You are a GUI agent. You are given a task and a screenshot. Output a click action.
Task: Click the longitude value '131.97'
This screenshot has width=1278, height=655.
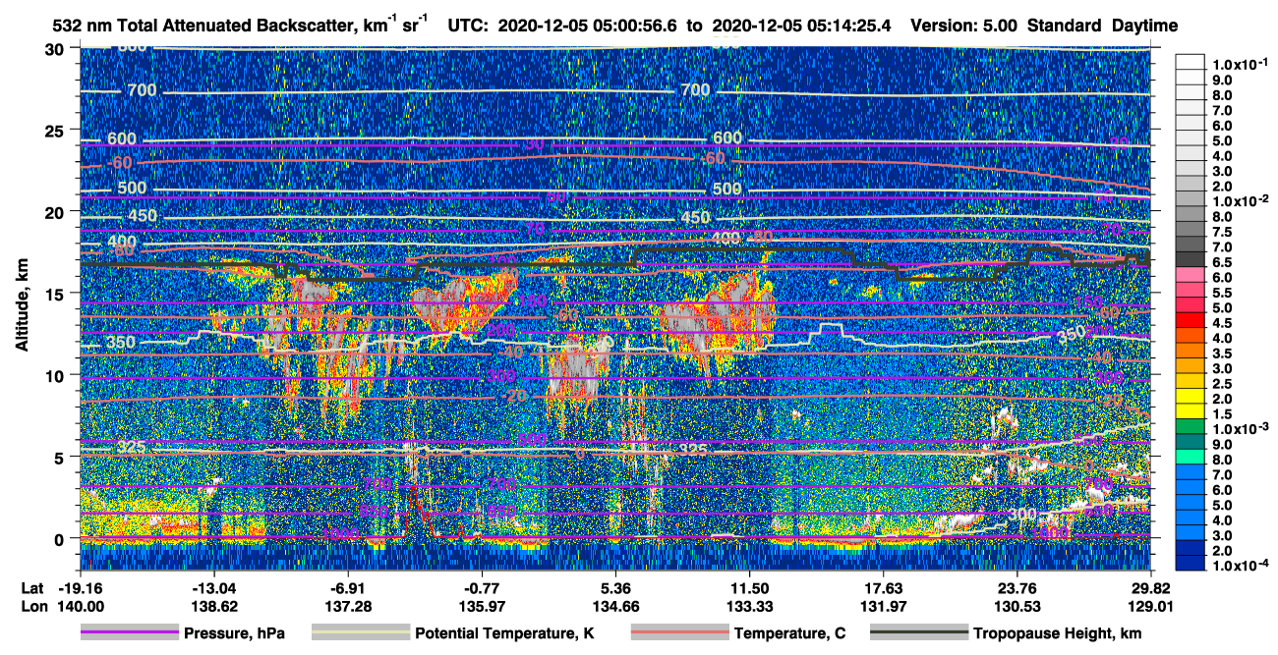tap(884, 606)
